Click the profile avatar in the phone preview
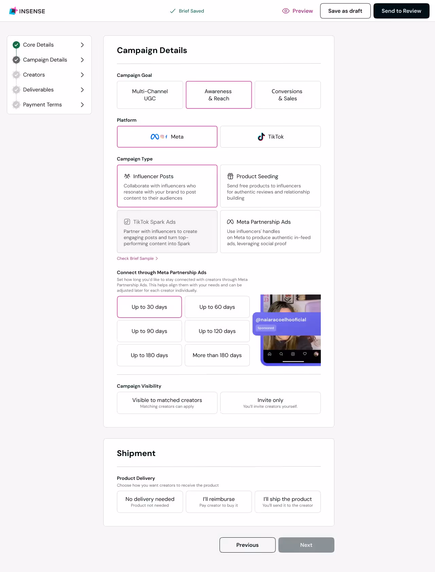The width and height of the screenshot is (435, 572). (316, 354)
